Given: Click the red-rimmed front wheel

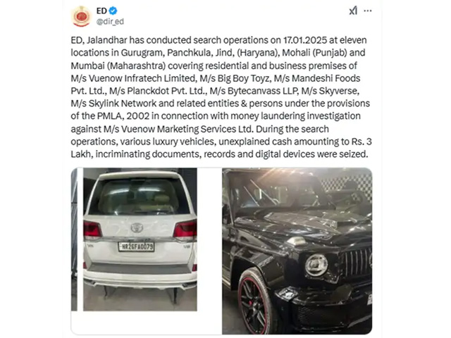Looking at the screenshot, I should coord(254,302).
